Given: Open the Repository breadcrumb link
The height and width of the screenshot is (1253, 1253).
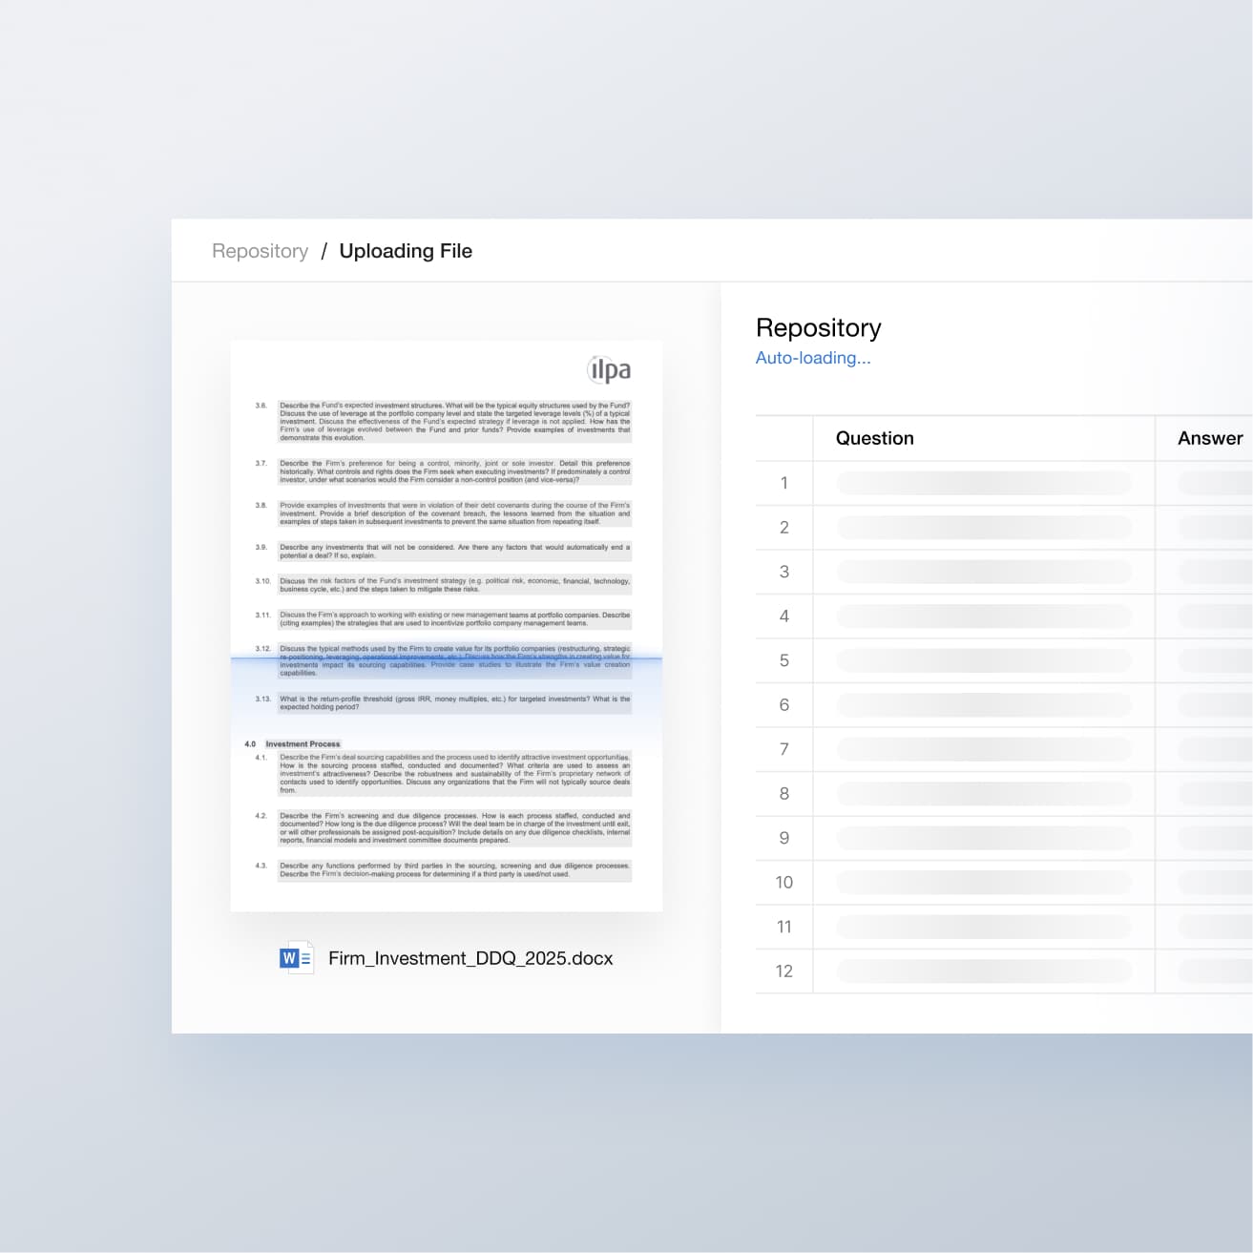Looking at the screenshot, I should pyautogui.click(x=260, y=250).
